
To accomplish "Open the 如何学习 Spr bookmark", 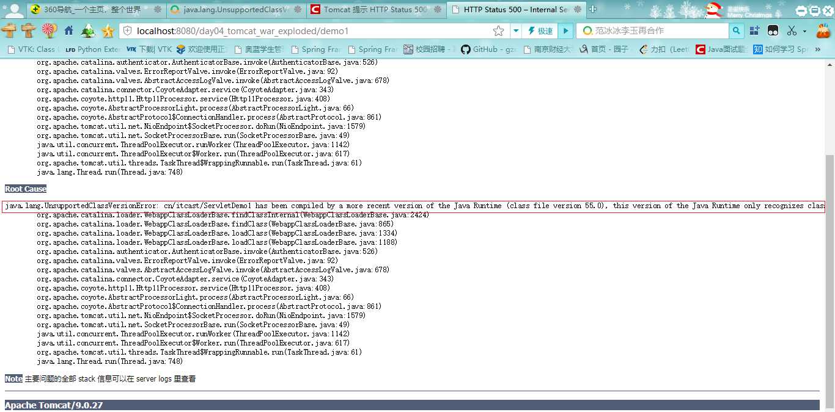I will pyautogui.click(x=781, y=49).
